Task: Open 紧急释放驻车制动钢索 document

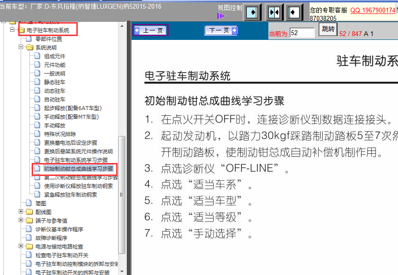Action: pos(70,194)
